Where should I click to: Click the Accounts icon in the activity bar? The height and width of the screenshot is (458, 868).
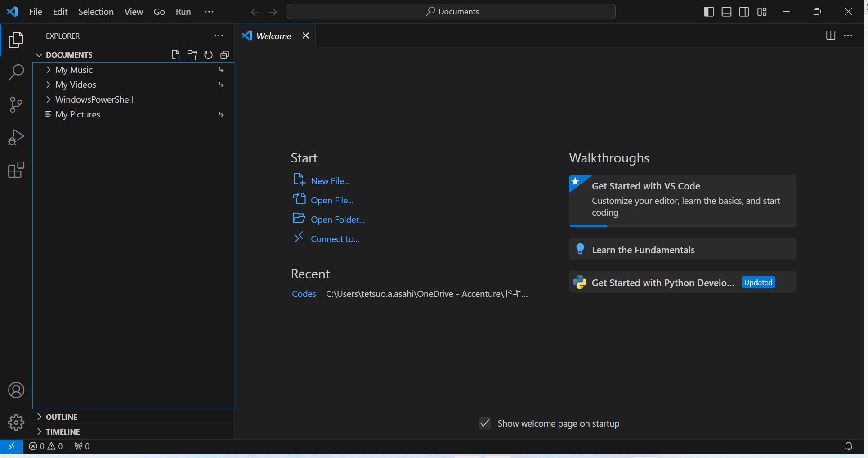click(16, 390)
